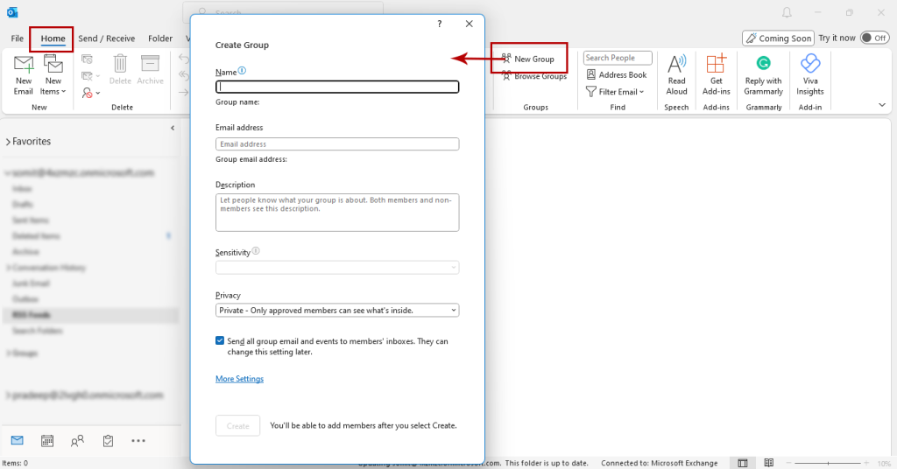The width and height of the screenshot is (897, 469).
Task: Open Viva Insights add-in
Action: (x=810, y=75)
